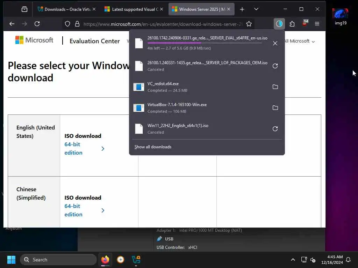This screenshot has width=358, height=268.
Task: Toggle the downloads panel button
Action: (x=279, y=24)
